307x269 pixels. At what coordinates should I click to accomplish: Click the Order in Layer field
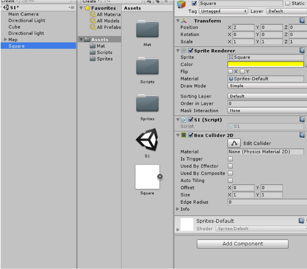pos(267,104)
